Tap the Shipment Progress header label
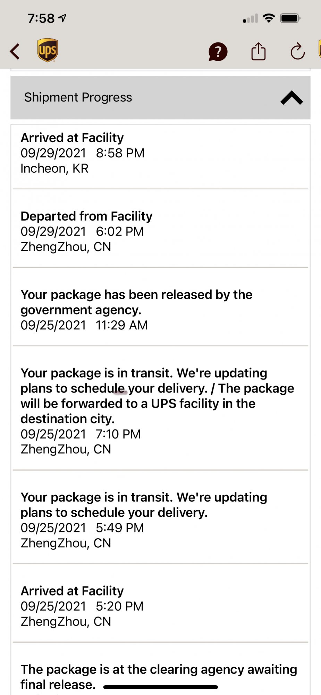The height and width of the screenshot is (695, 321). pos(78,97)
